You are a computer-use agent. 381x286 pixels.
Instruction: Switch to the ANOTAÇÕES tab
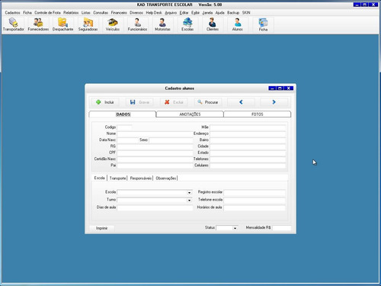click(190, 114)
